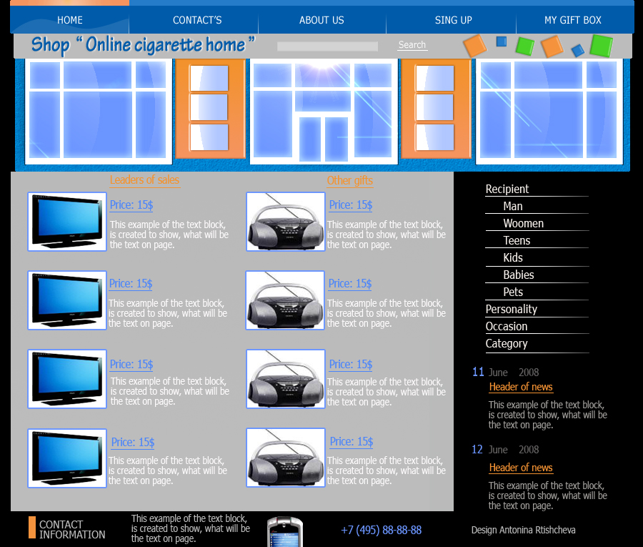Click inside the search text field
Image resolution: width=643 pixels, height=547 pixels.
[x=327, y=46]
